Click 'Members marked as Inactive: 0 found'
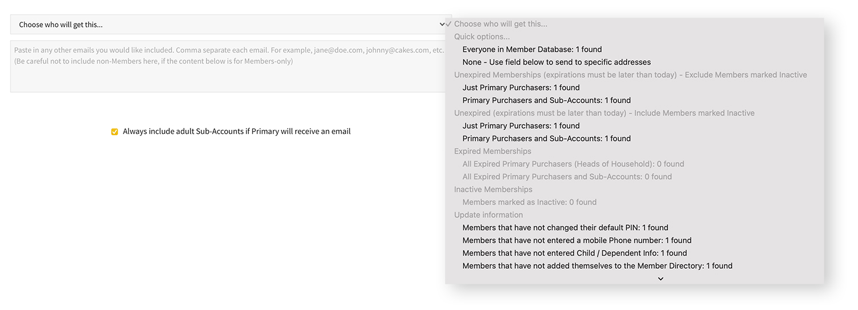858x310 pixels. coord(529,202)
